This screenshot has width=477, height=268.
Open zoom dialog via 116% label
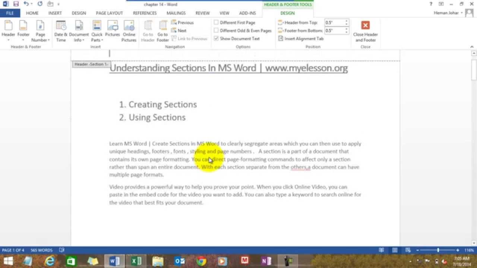point(469,250)
